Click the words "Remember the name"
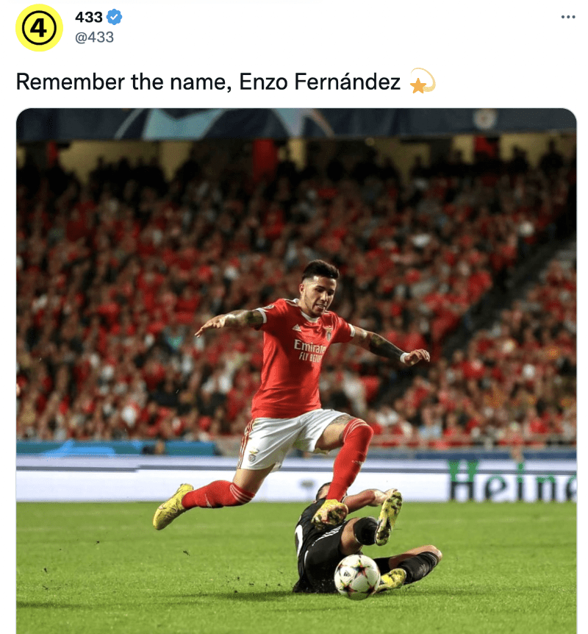588x634 pixels. (x=121, y=82)
